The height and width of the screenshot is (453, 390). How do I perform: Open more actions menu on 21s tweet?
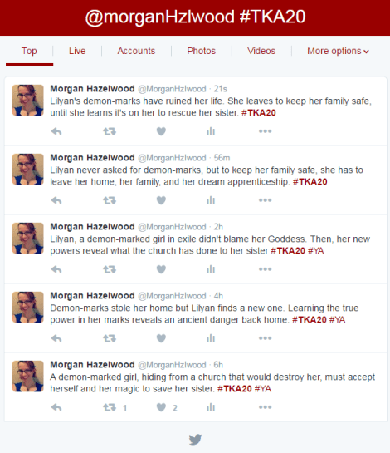pos(265,131)
